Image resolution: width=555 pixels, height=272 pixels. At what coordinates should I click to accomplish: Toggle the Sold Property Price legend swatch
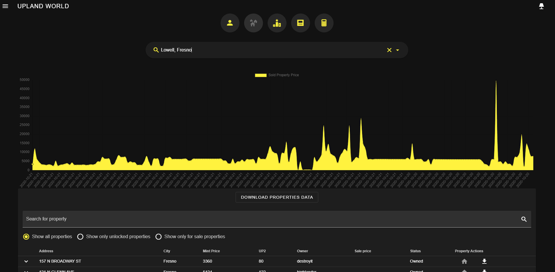261,75
